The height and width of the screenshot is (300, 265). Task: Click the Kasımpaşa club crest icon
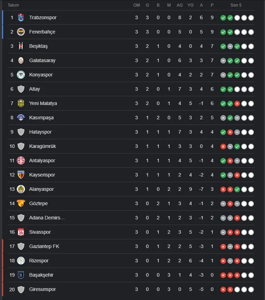(21, 118)
